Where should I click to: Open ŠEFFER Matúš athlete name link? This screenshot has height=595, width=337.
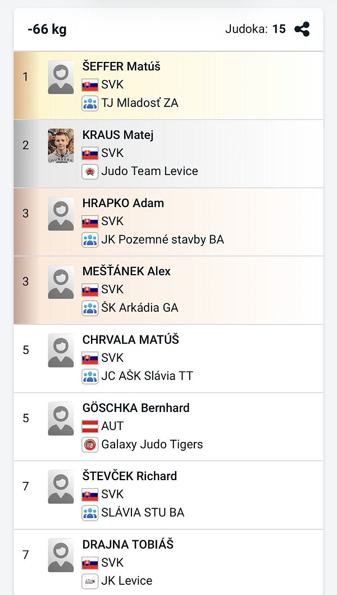click(x=121, y=66)
